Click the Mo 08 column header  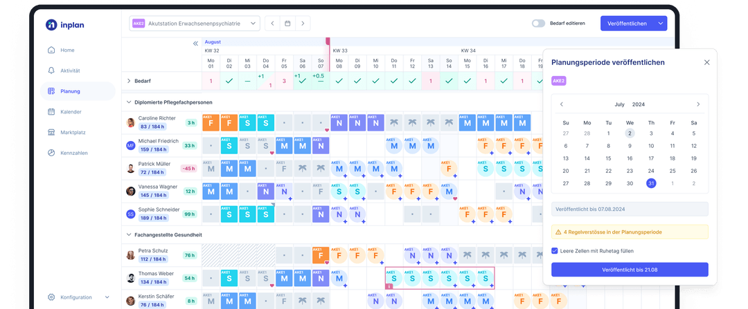point(339,64)
